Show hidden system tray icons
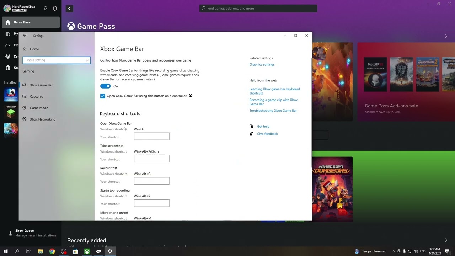The width and height of the screenshot is (455, 256). [x=393, y=251]
